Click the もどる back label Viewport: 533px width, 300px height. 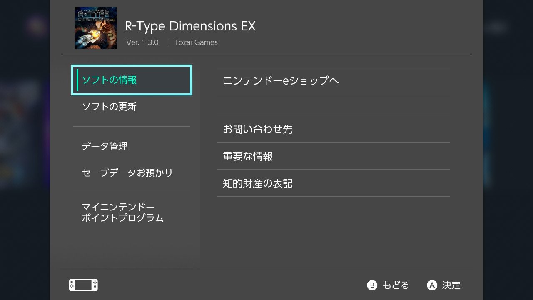396,285
